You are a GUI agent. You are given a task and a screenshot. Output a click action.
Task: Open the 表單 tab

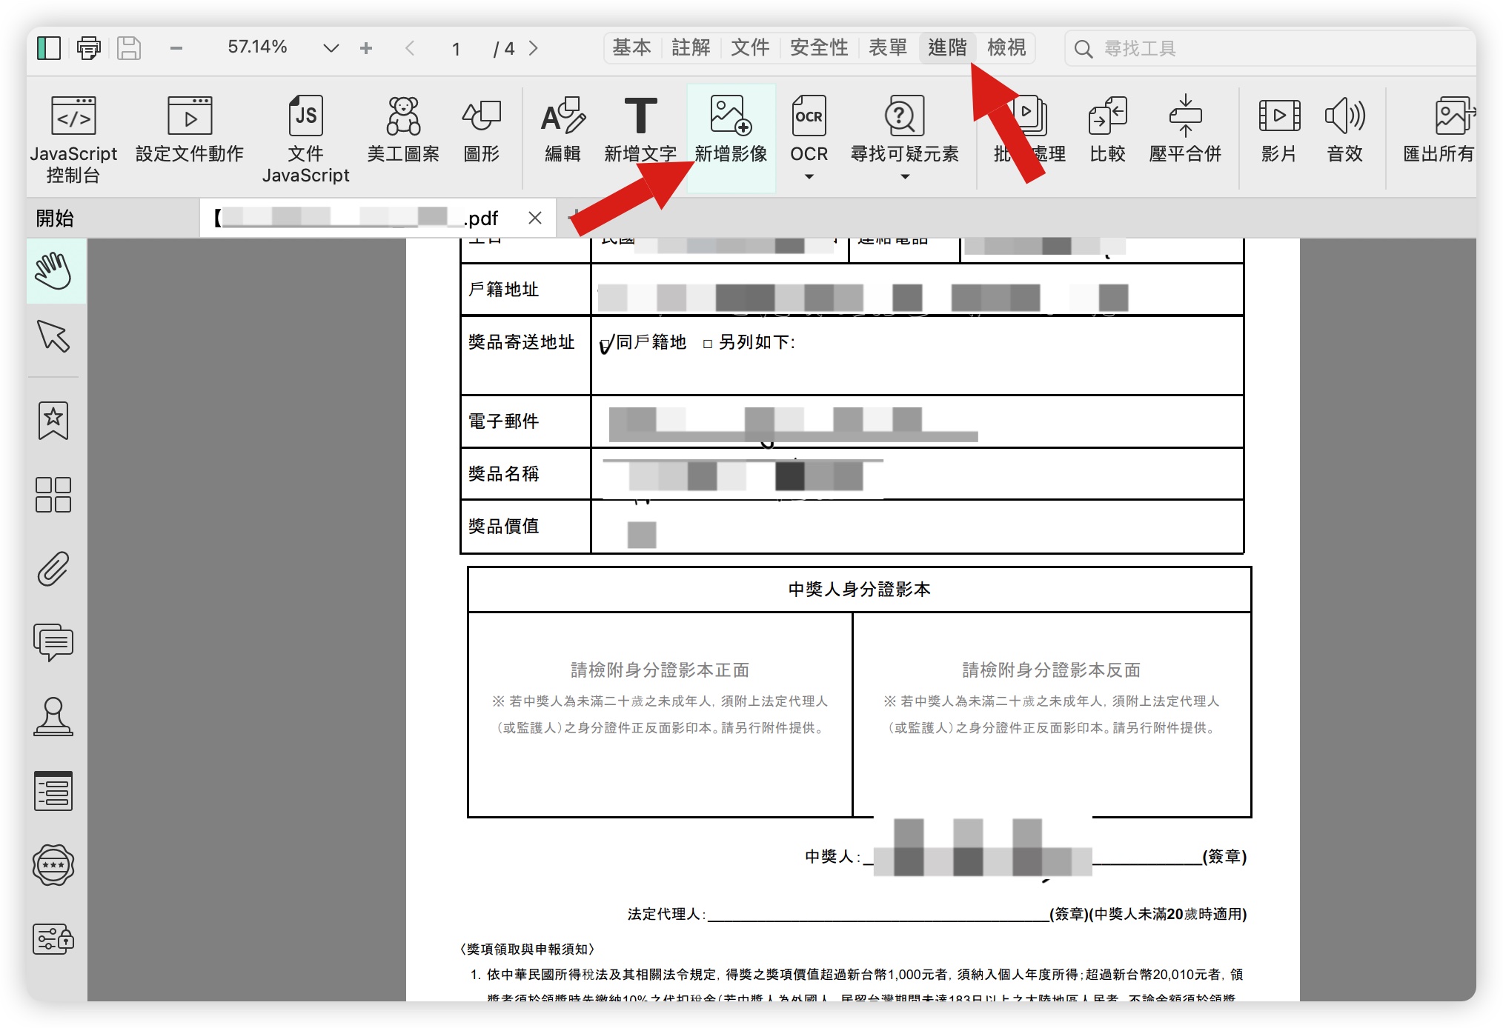click(888, 48)
